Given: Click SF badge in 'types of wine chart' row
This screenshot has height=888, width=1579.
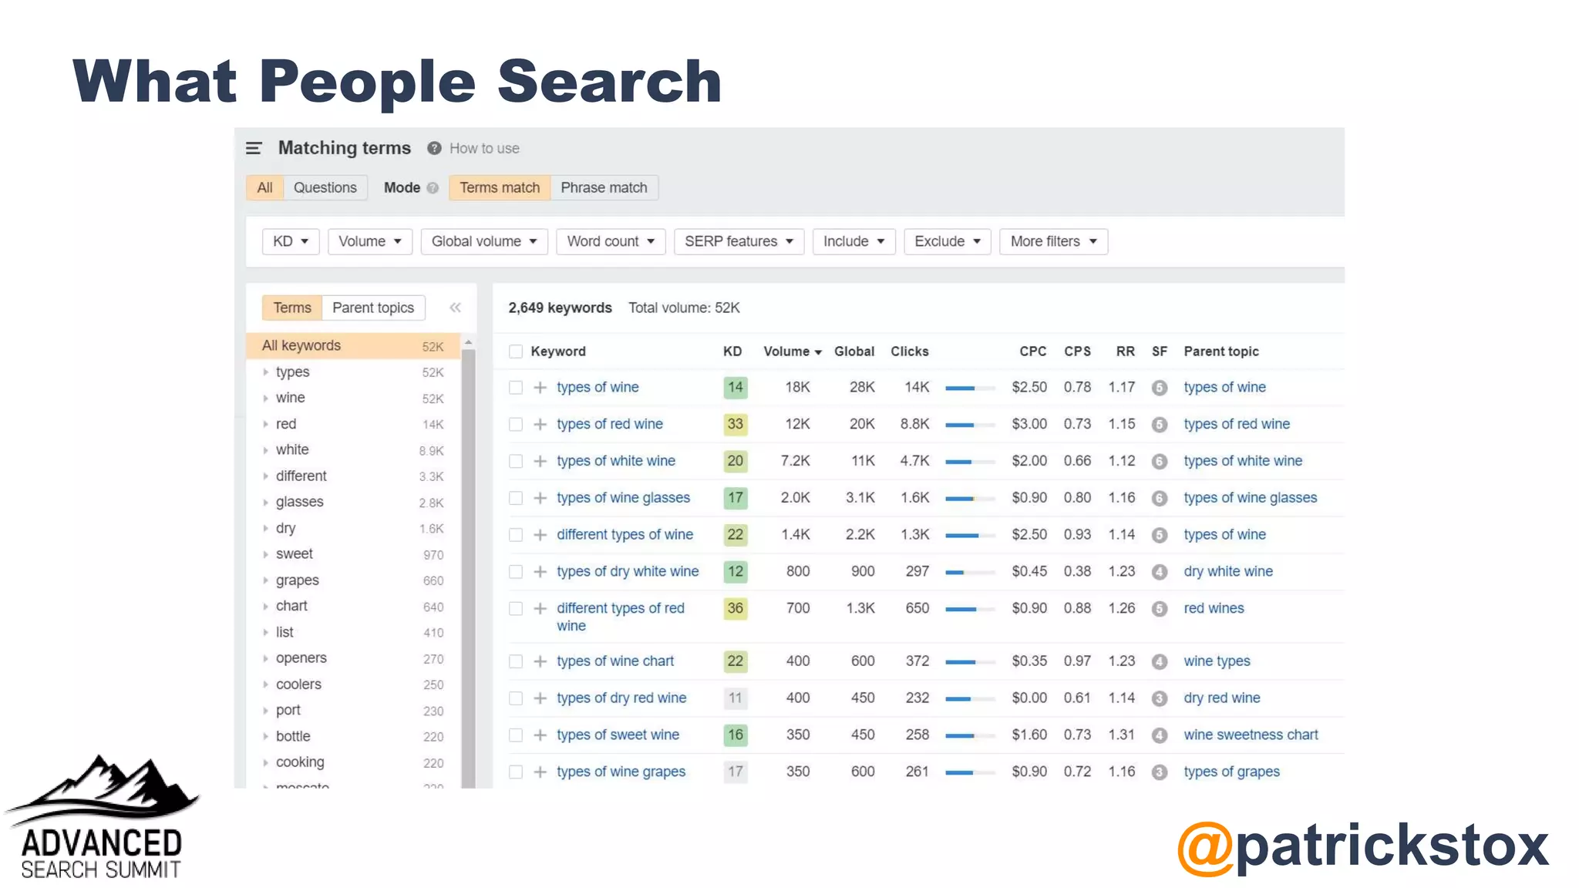Looking at the screenshot, I should point(1159,661).
